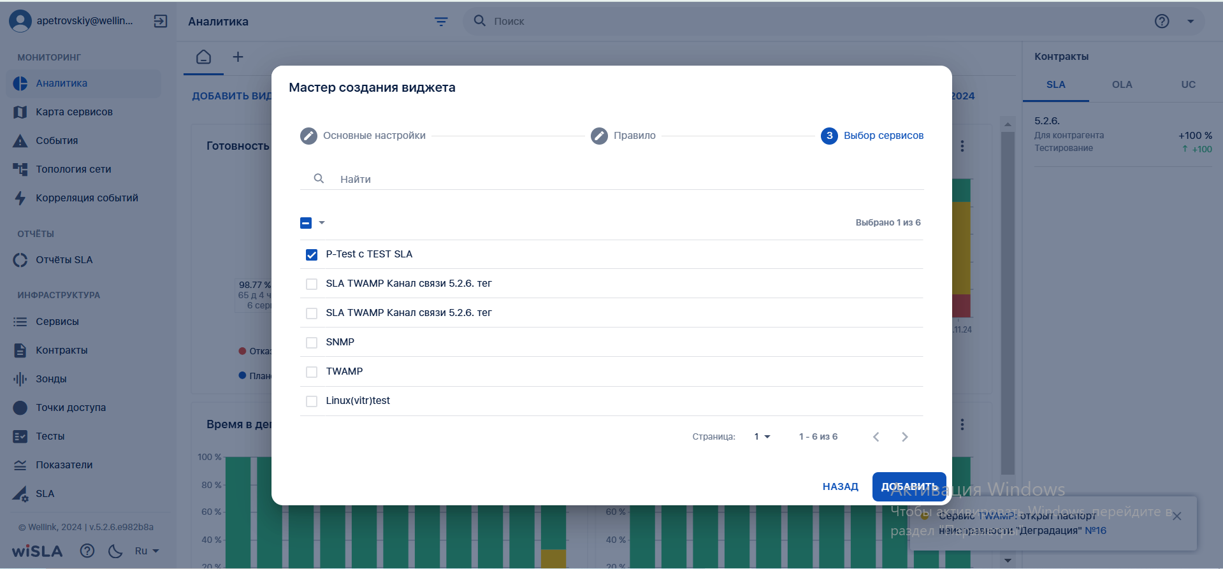The width and height of the screenshot is (1223, 569).
Task: Check second SLA TWAMP Канал связи row
Action: [312, 313]
